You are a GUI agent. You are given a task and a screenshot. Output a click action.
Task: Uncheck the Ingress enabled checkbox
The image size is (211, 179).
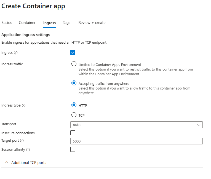pyautogui.click(x=73, y=52)
